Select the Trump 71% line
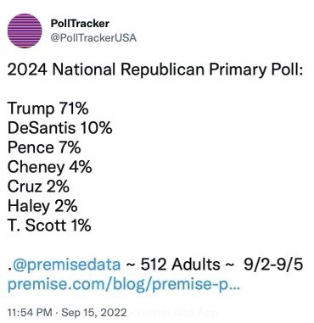314x323 pixels. click(x=48, y=109)
